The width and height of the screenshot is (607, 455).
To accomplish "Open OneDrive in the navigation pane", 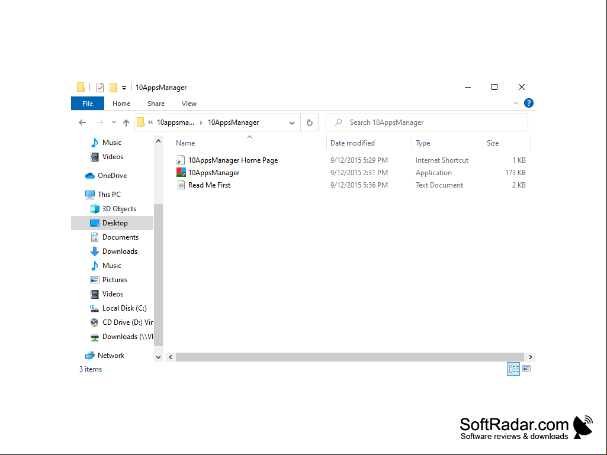I will [113, 176].
